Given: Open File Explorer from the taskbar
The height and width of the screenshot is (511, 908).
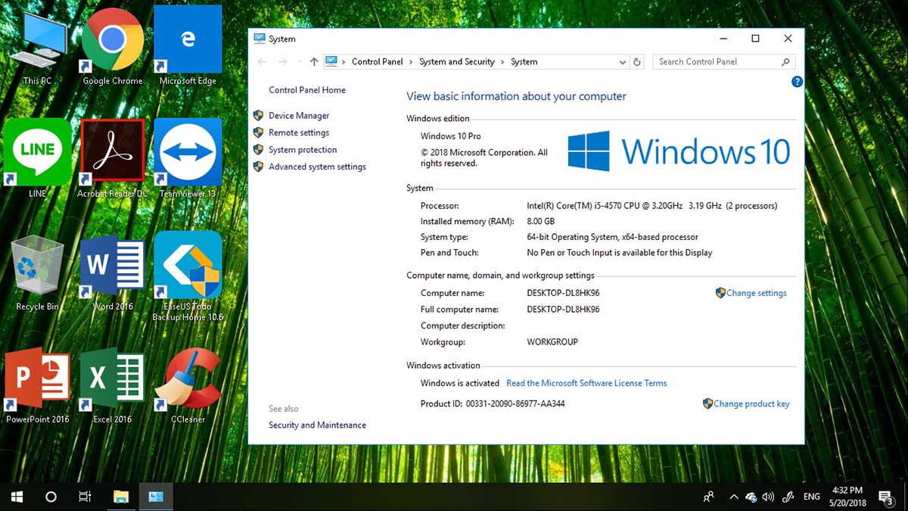Looking at the screenshot, I should pyautogui.click(x=121, y=497).
